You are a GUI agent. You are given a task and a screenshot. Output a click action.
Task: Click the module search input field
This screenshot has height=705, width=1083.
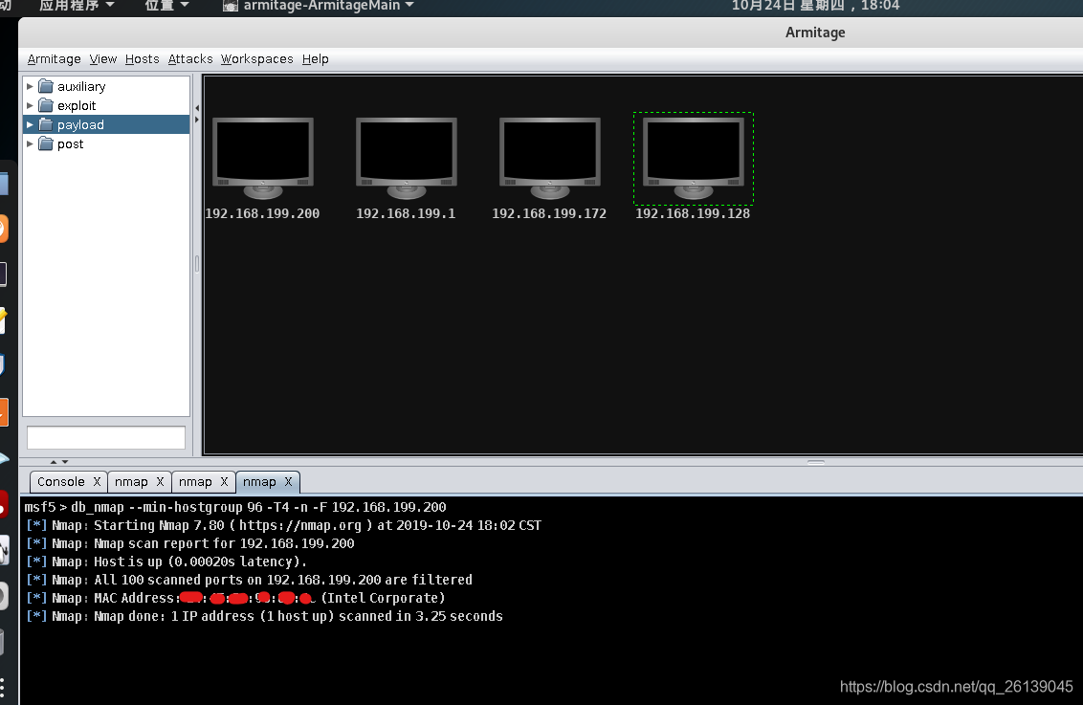tap(105, 438)
